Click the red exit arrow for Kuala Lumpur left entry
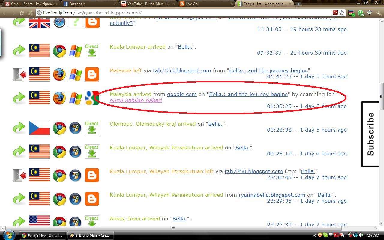Screen dimensions: 384x240 [x=19, y=175]
